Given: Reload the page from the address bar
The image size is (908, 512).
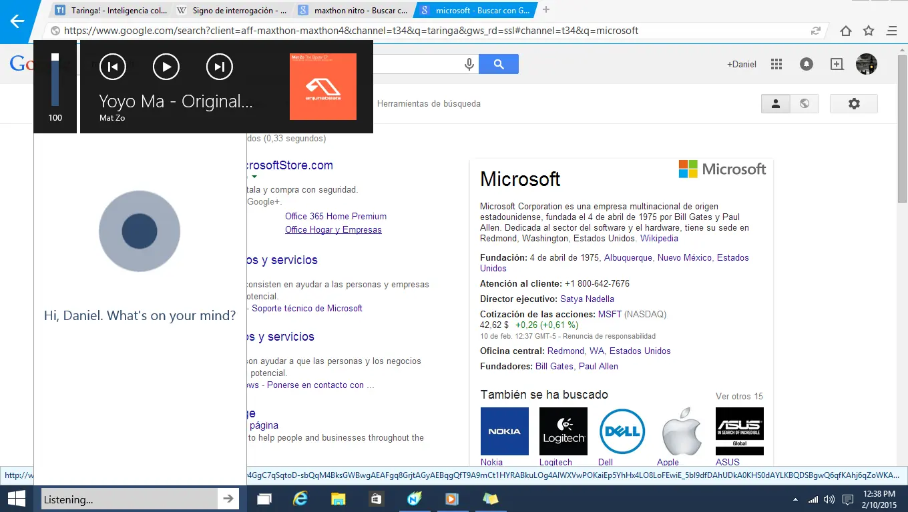Looking at the screenshot, I should tap(815, 31).
